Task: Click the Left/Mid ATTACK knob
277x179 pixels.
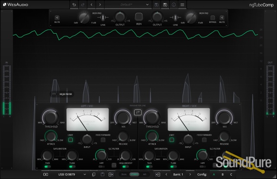Action: pyautogui.click(x=51, y=136)
